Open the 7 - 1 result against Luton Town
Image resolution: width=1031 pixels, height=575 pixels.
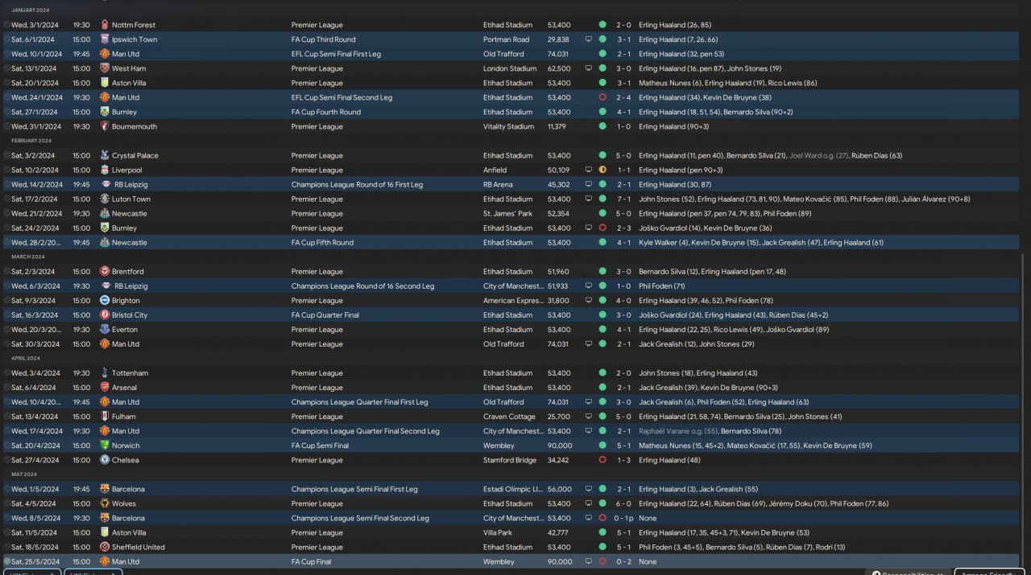pos(623,199)
